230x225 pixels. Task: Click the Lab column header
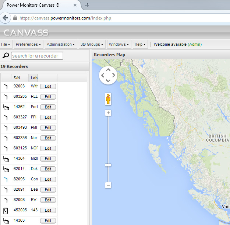click(33, 78)
